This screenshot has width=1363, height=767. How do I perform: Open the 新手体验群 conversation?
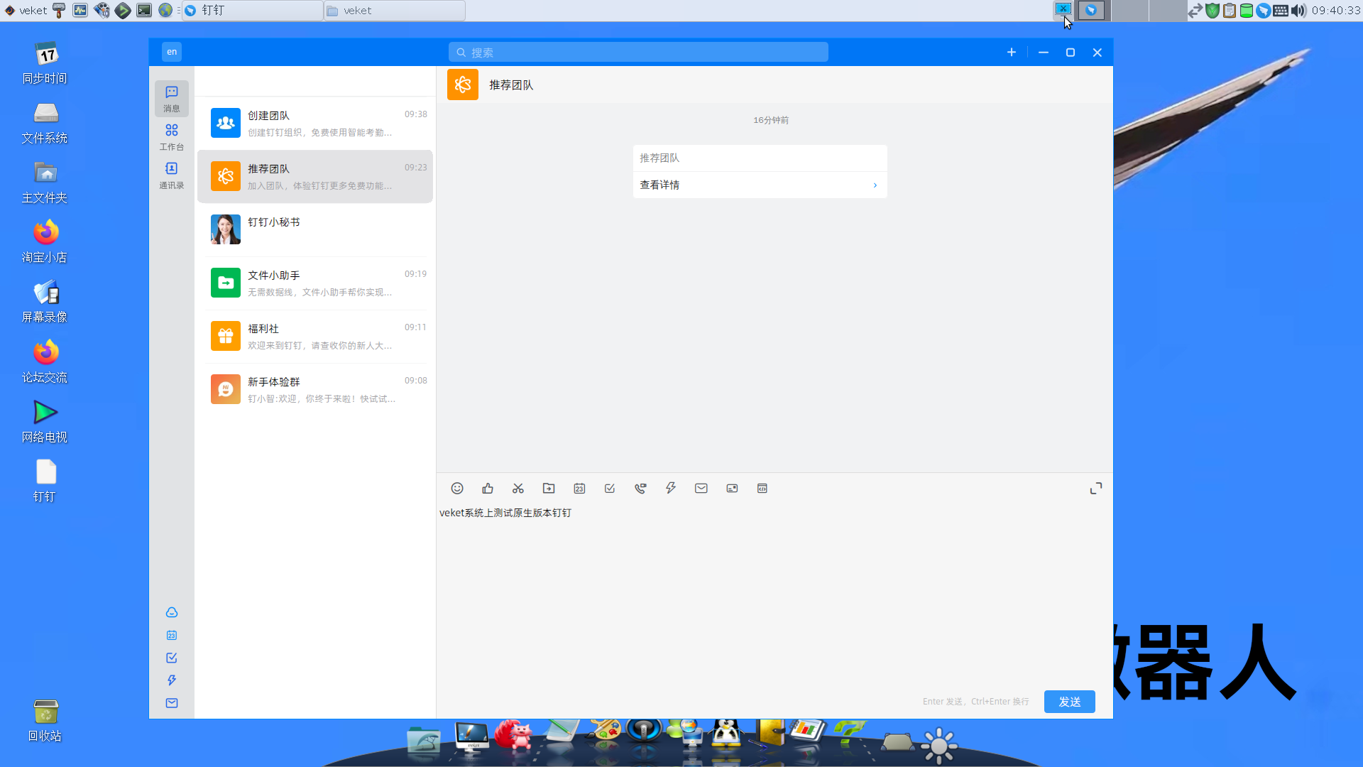tap(315, 390)
